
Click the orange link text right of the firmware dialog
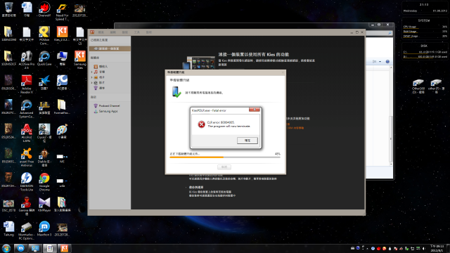click(295, 128)
